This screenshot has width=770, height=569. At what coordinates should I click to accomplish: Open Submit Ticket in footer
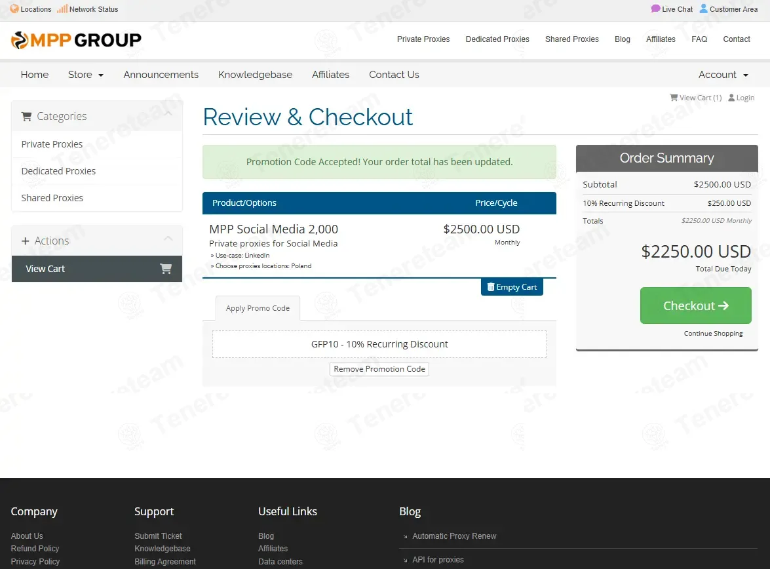pos(158,536)
